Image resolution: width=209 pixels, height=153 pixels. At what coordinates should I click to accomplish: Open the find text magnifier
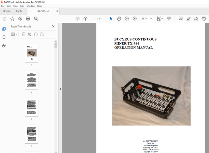tap(36, 19)
